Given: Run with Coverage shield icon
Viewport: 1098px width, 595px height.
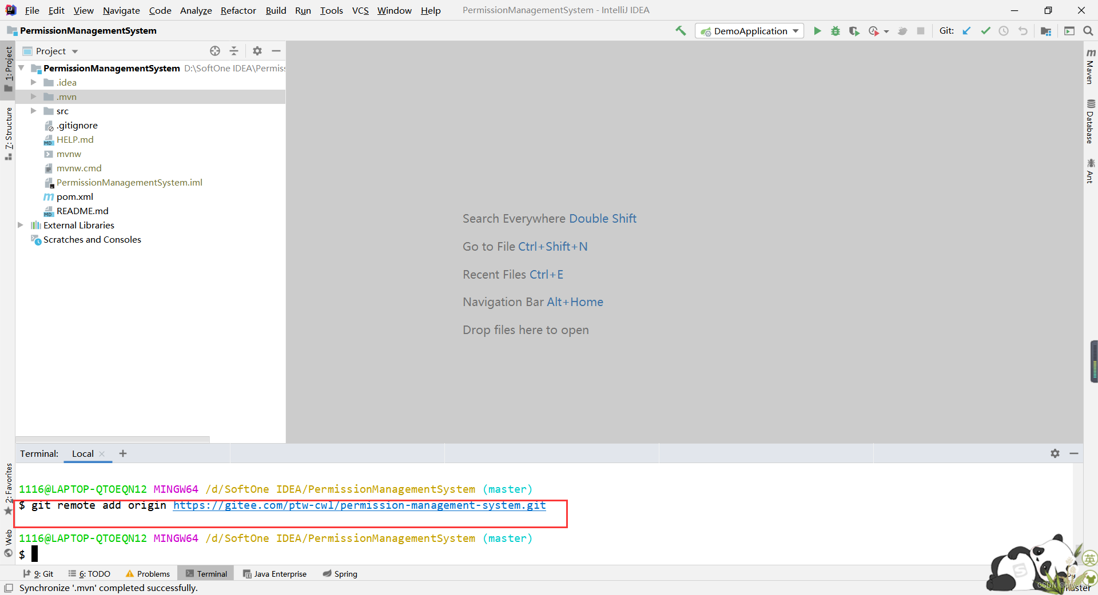Looking at the screenshot, I should (854, 31).
